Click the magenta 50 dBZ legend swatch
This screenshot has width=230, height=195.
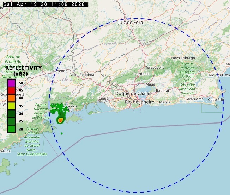point(12,83)
